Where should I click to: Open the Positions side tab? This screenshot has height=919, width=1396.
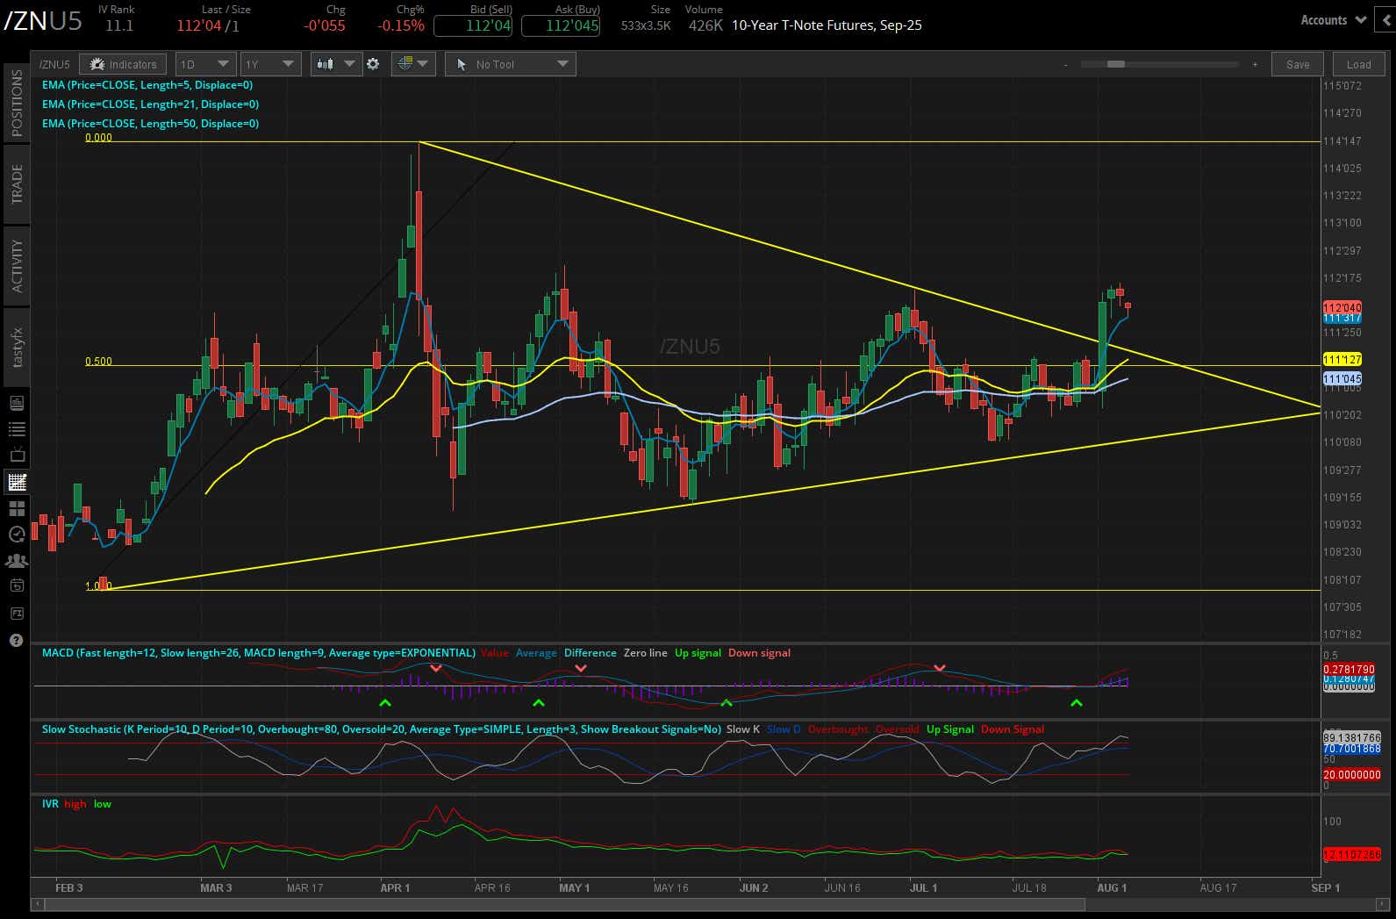[x=17, y=103]
